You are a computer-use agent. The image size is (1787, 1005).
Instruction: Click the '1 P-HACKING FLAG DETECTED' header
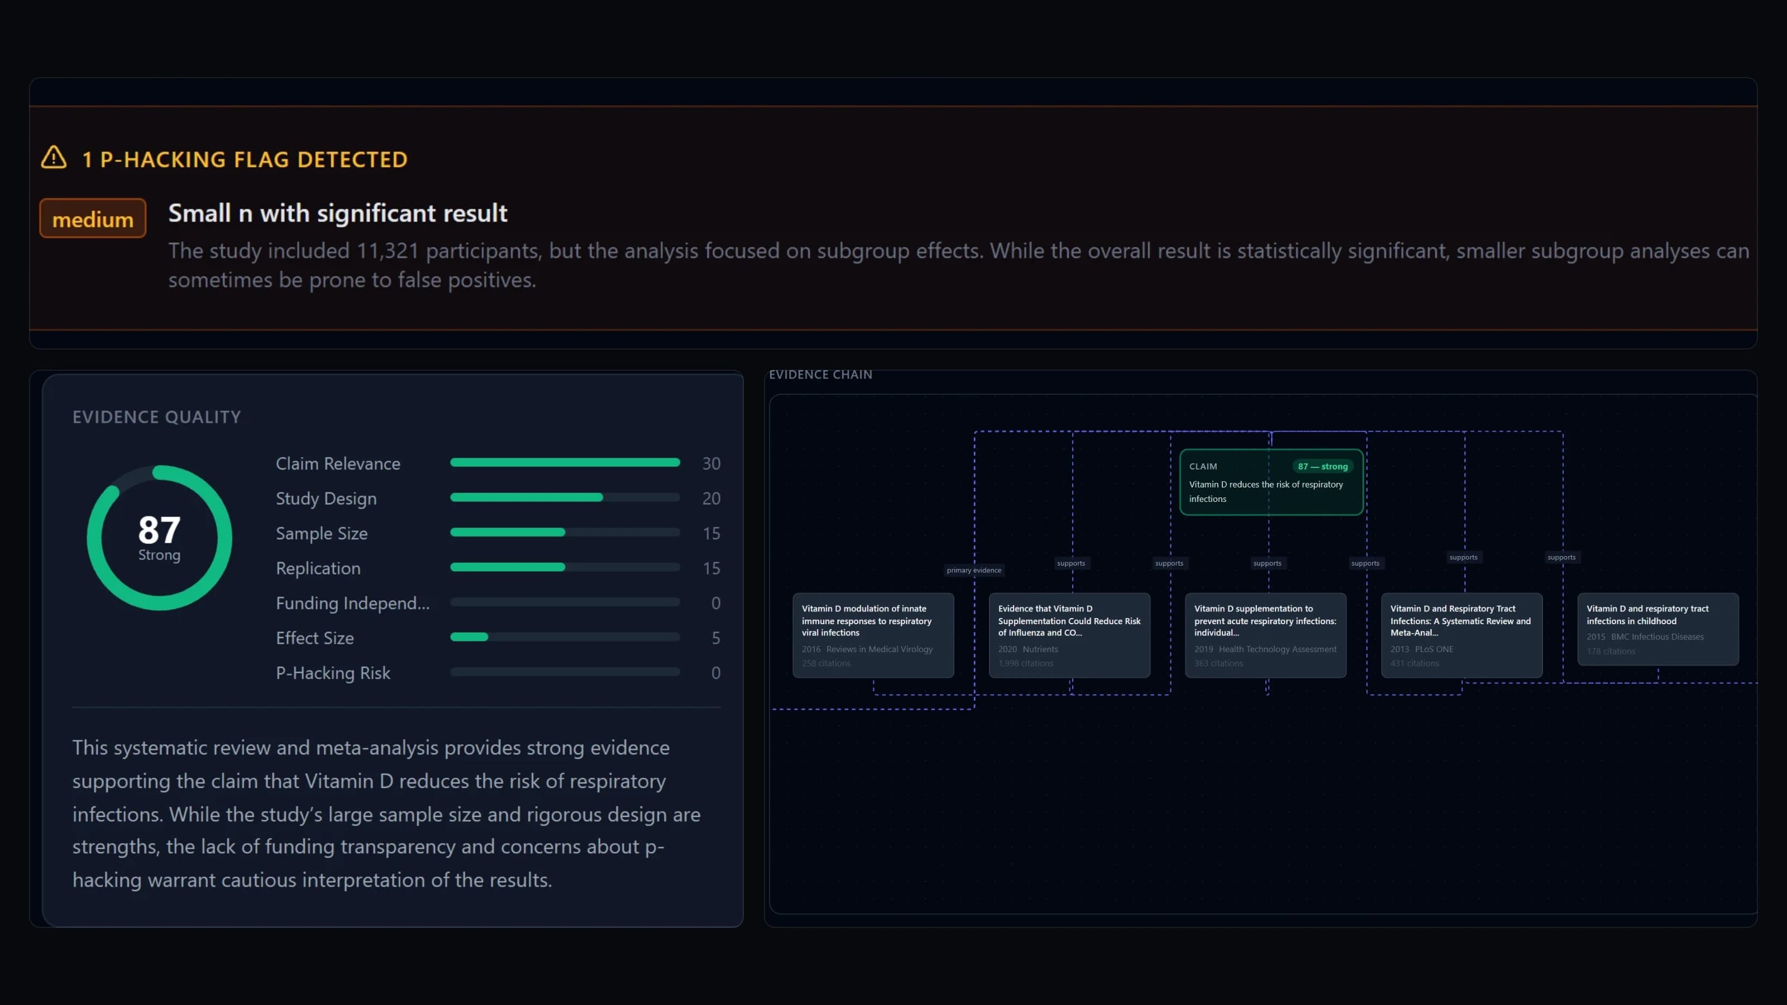coord(245,160)
